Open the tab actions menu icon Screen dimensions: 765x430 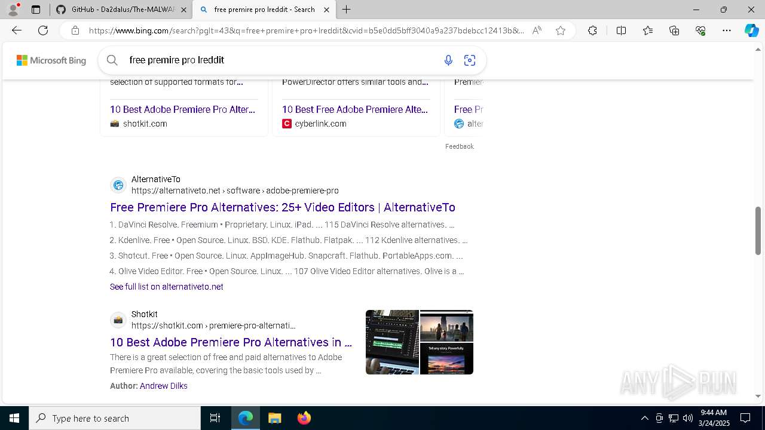point(36,10)
